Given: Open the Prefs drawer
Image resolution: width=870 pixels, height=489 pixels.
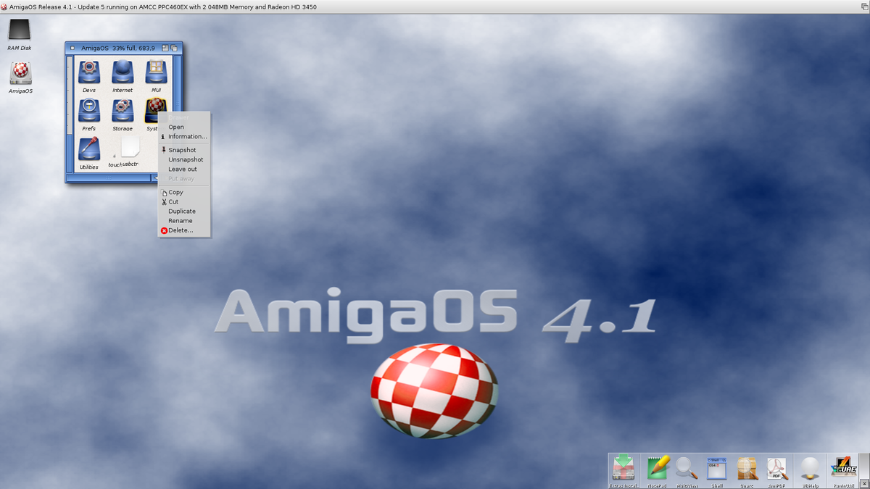Looking at the screenshot, I should pyautogui.click(x=89, y=110).
